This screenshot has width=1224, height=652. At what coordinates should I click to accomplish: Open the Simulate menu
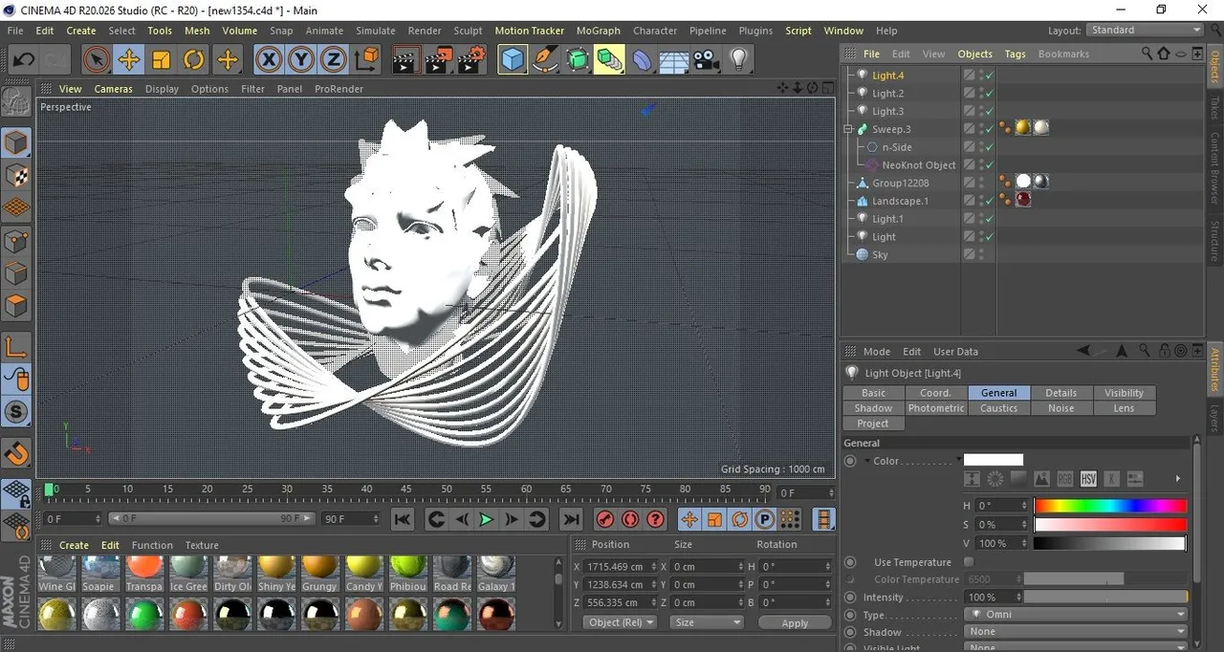(376, 31)
